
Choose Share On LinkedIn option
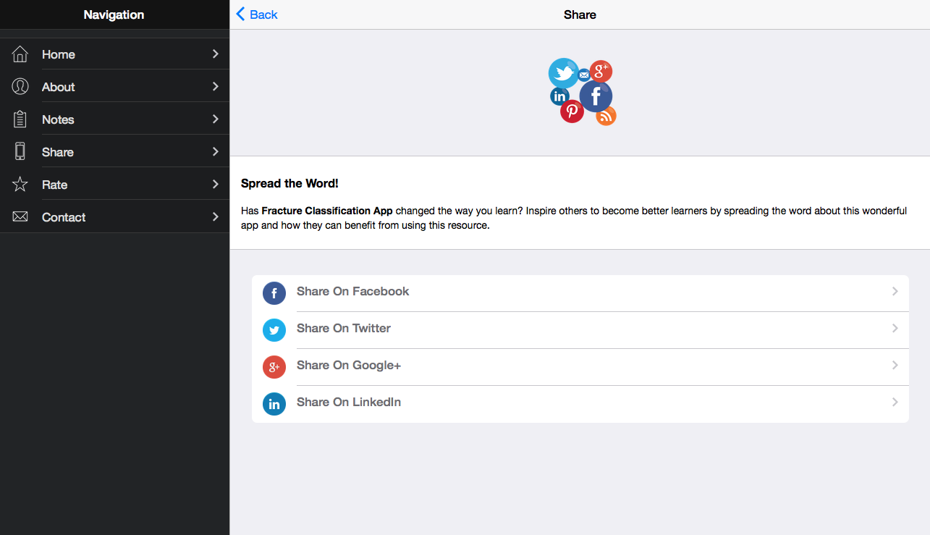pyautogui.click(x=349, y=403)
